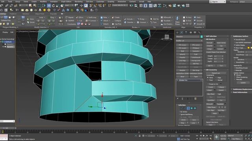Click the yellow Box primitive icon
The image size is (252, 141).
pos(22,10)
